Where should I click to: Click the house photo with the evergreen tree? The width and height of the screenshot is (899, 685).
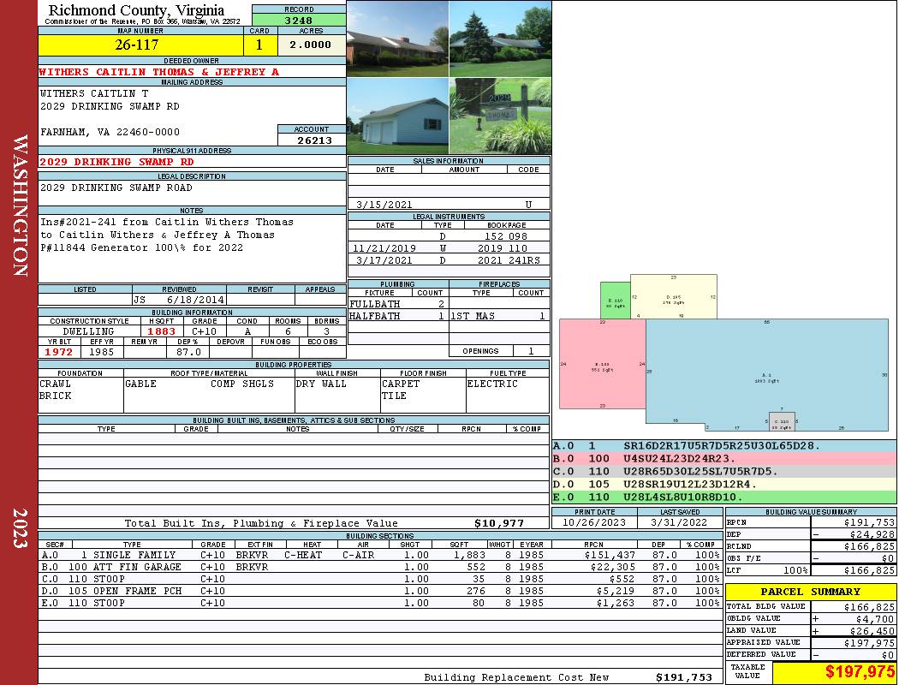(x=500, y=39)
